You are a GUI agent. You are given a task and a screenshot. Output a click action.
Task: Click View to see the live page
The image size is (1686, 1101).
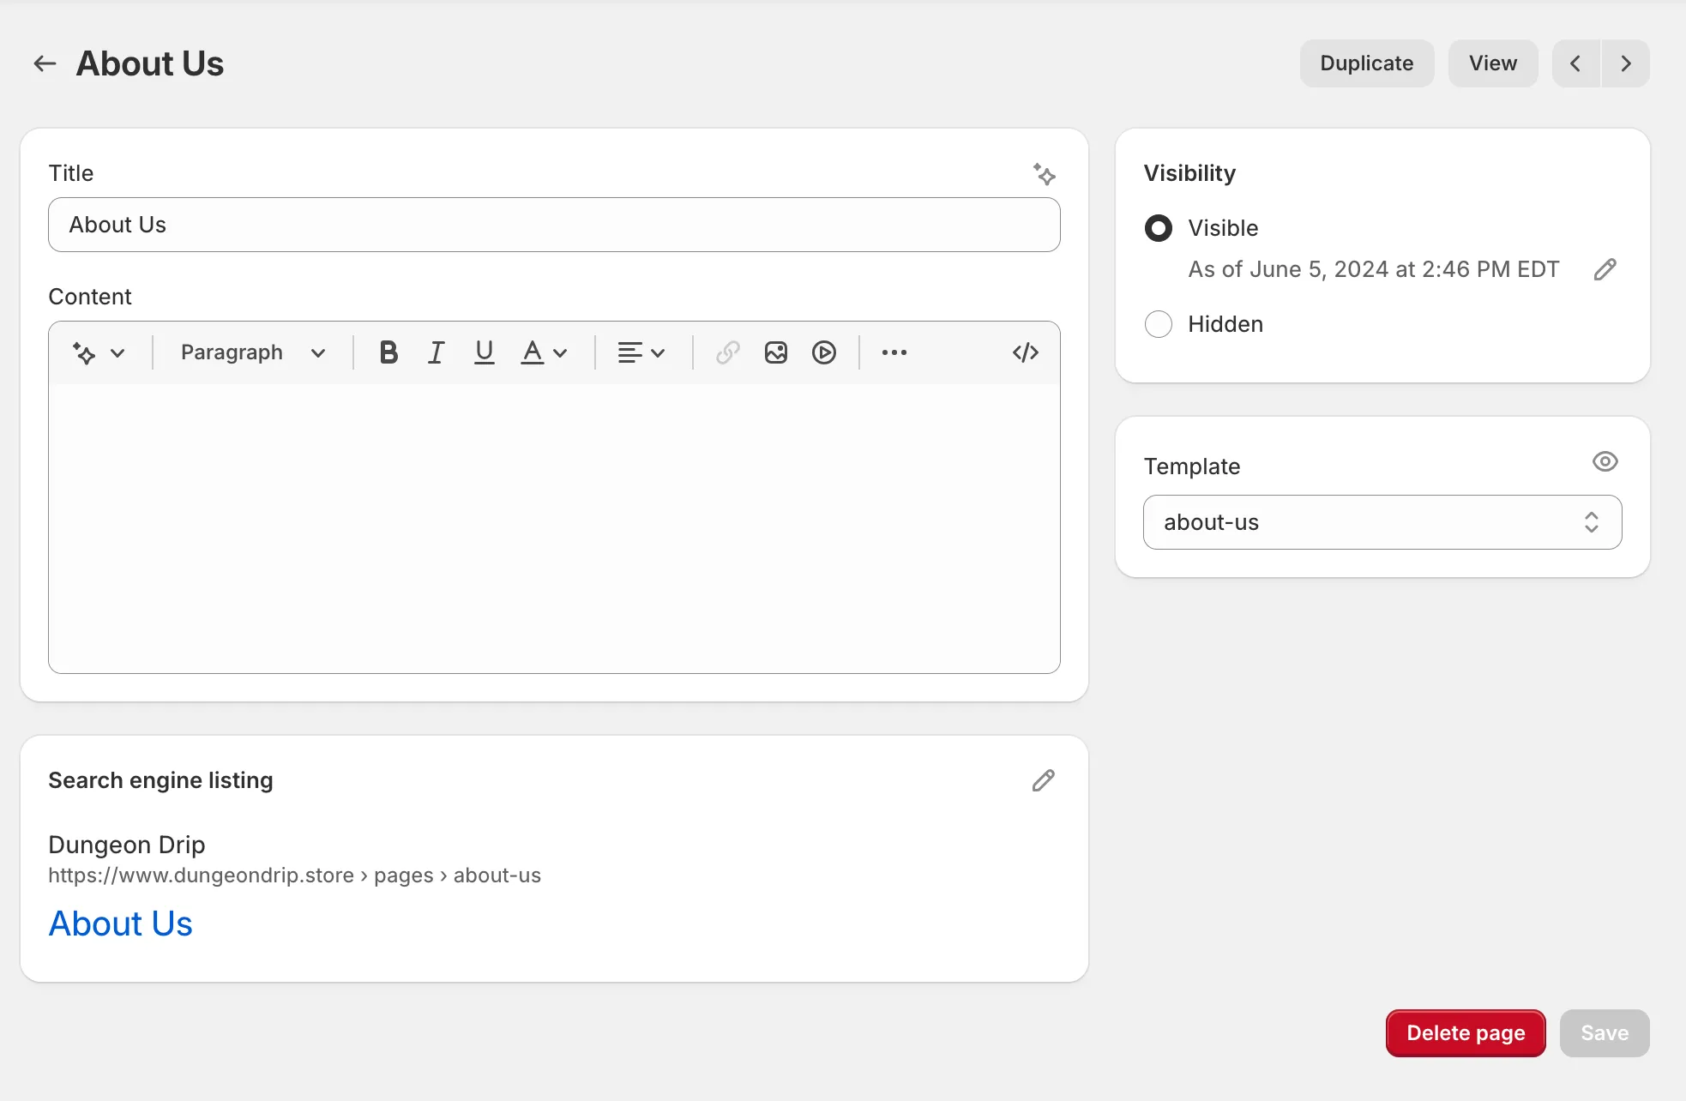click(1492, 63)
